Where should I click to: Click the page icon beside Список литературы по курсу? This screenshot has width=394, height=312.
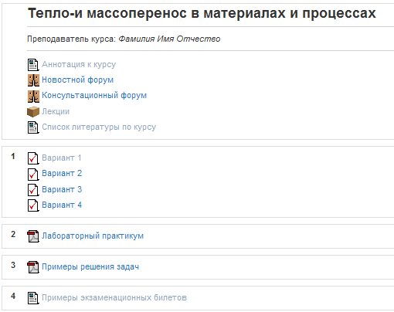[x=33, y=127]
